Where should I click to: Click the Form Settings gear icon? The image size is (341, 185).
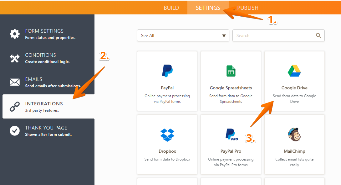(x=15, y=34)
